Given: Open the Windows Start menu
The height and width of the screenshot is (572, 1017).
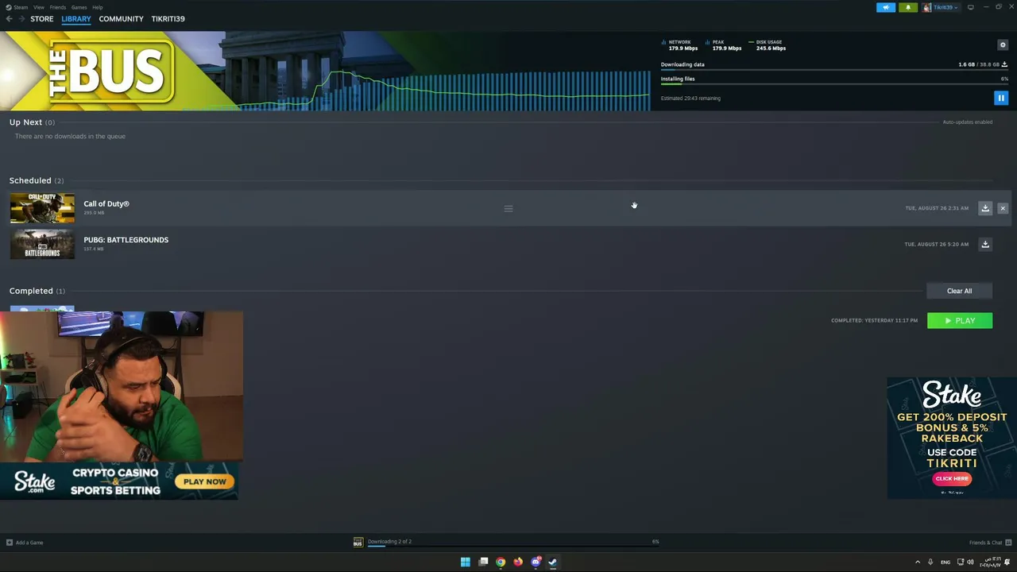Looking at the screenshot, I should tap(466, 562).
